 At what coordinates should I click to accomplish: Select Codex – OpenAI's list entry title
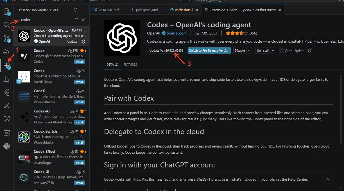click(51, 30)
